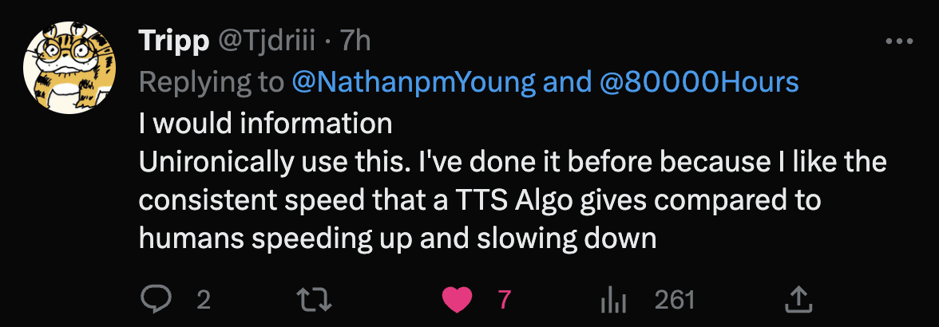This screenshot has height=327, width=939.
Task: Click the line "I would information"
Action: (265, 123)
